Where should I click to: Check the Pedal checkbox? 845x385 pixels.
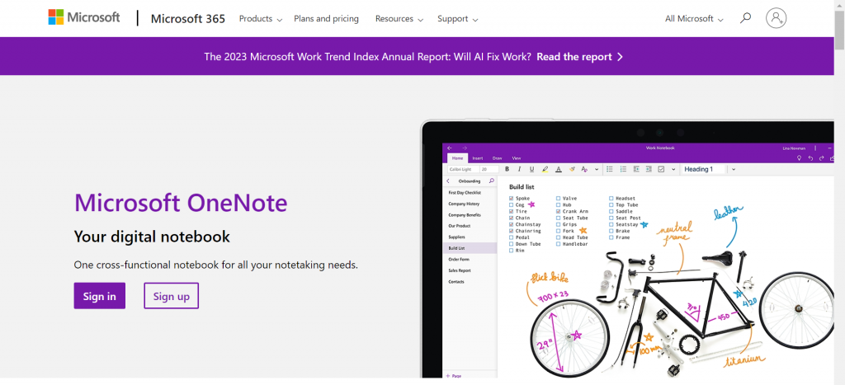[x=512, y=237]
